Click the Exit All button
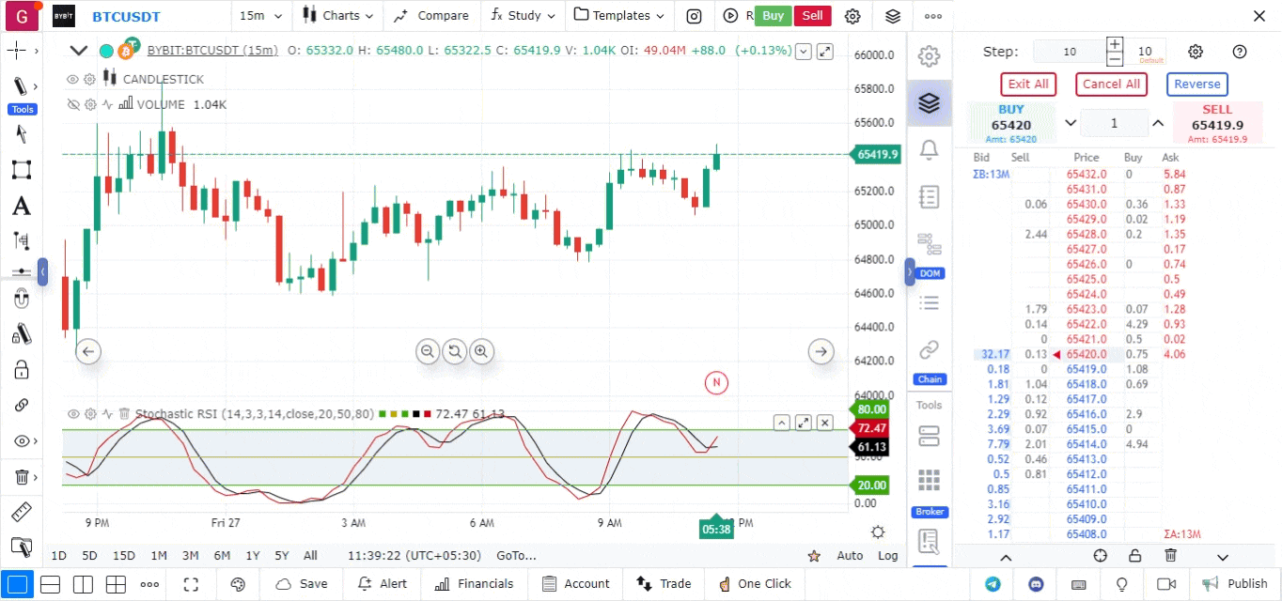The image size is (1282, 601). point(1027,84)
